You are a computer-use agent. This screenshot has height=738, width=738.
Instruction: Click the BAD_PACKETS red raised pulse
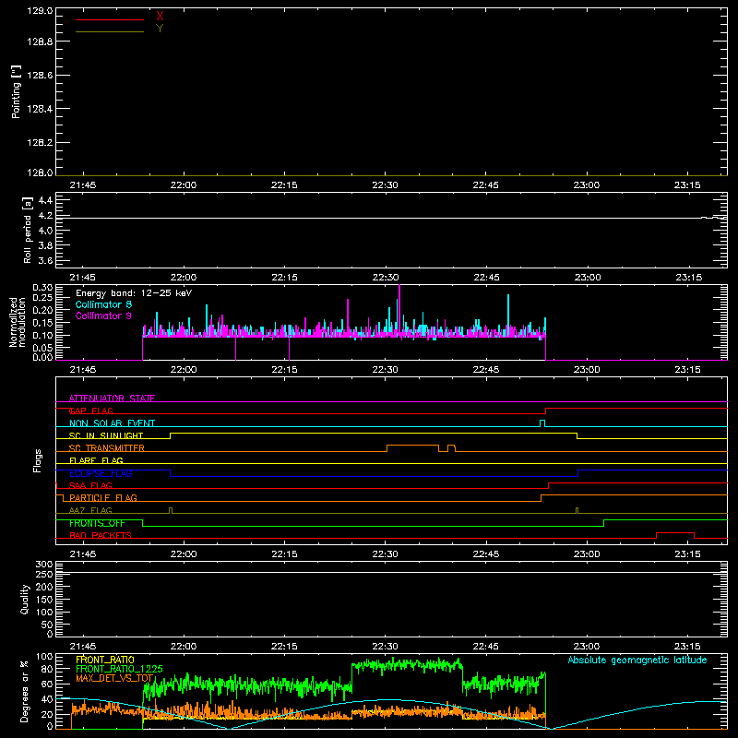(x=675, y=535)
